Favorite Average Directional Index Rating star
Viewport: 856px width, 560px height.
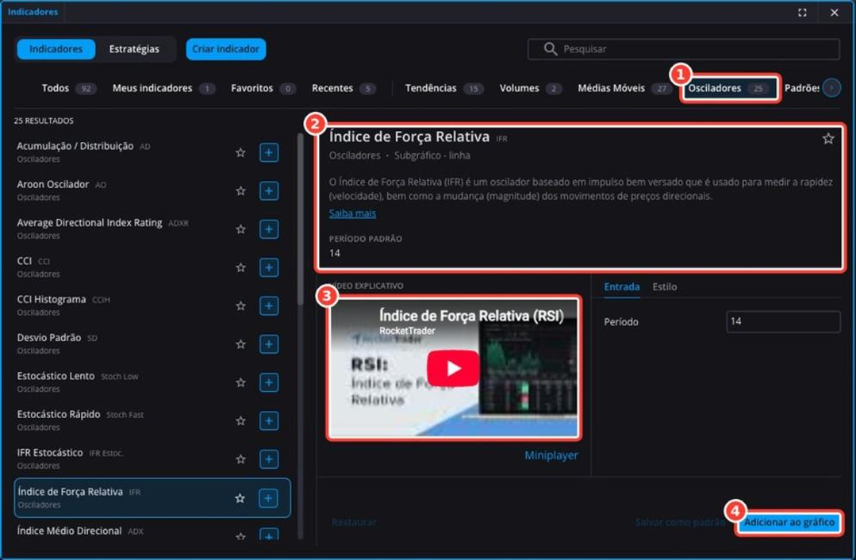point(241,229)
